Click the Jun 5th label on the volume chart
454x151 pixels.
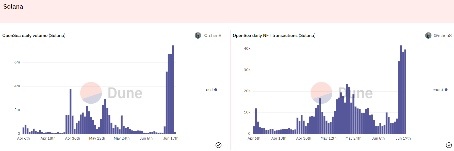146,138
